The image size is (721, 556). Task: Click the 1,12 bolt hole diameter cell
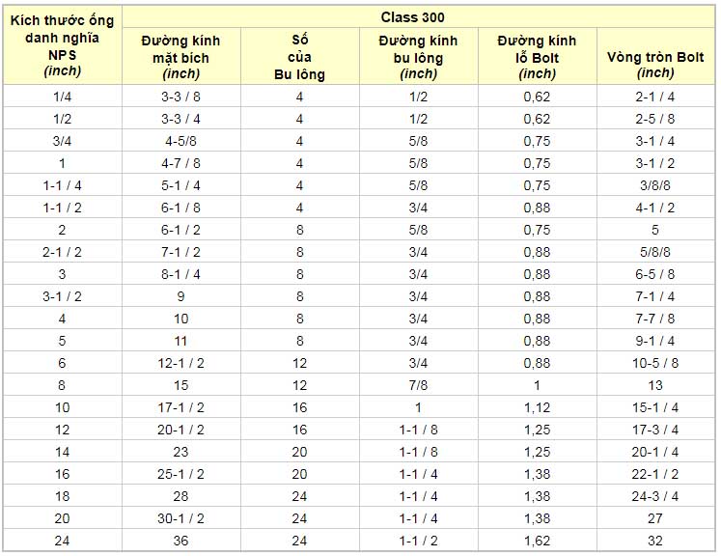tap(537, 407)
